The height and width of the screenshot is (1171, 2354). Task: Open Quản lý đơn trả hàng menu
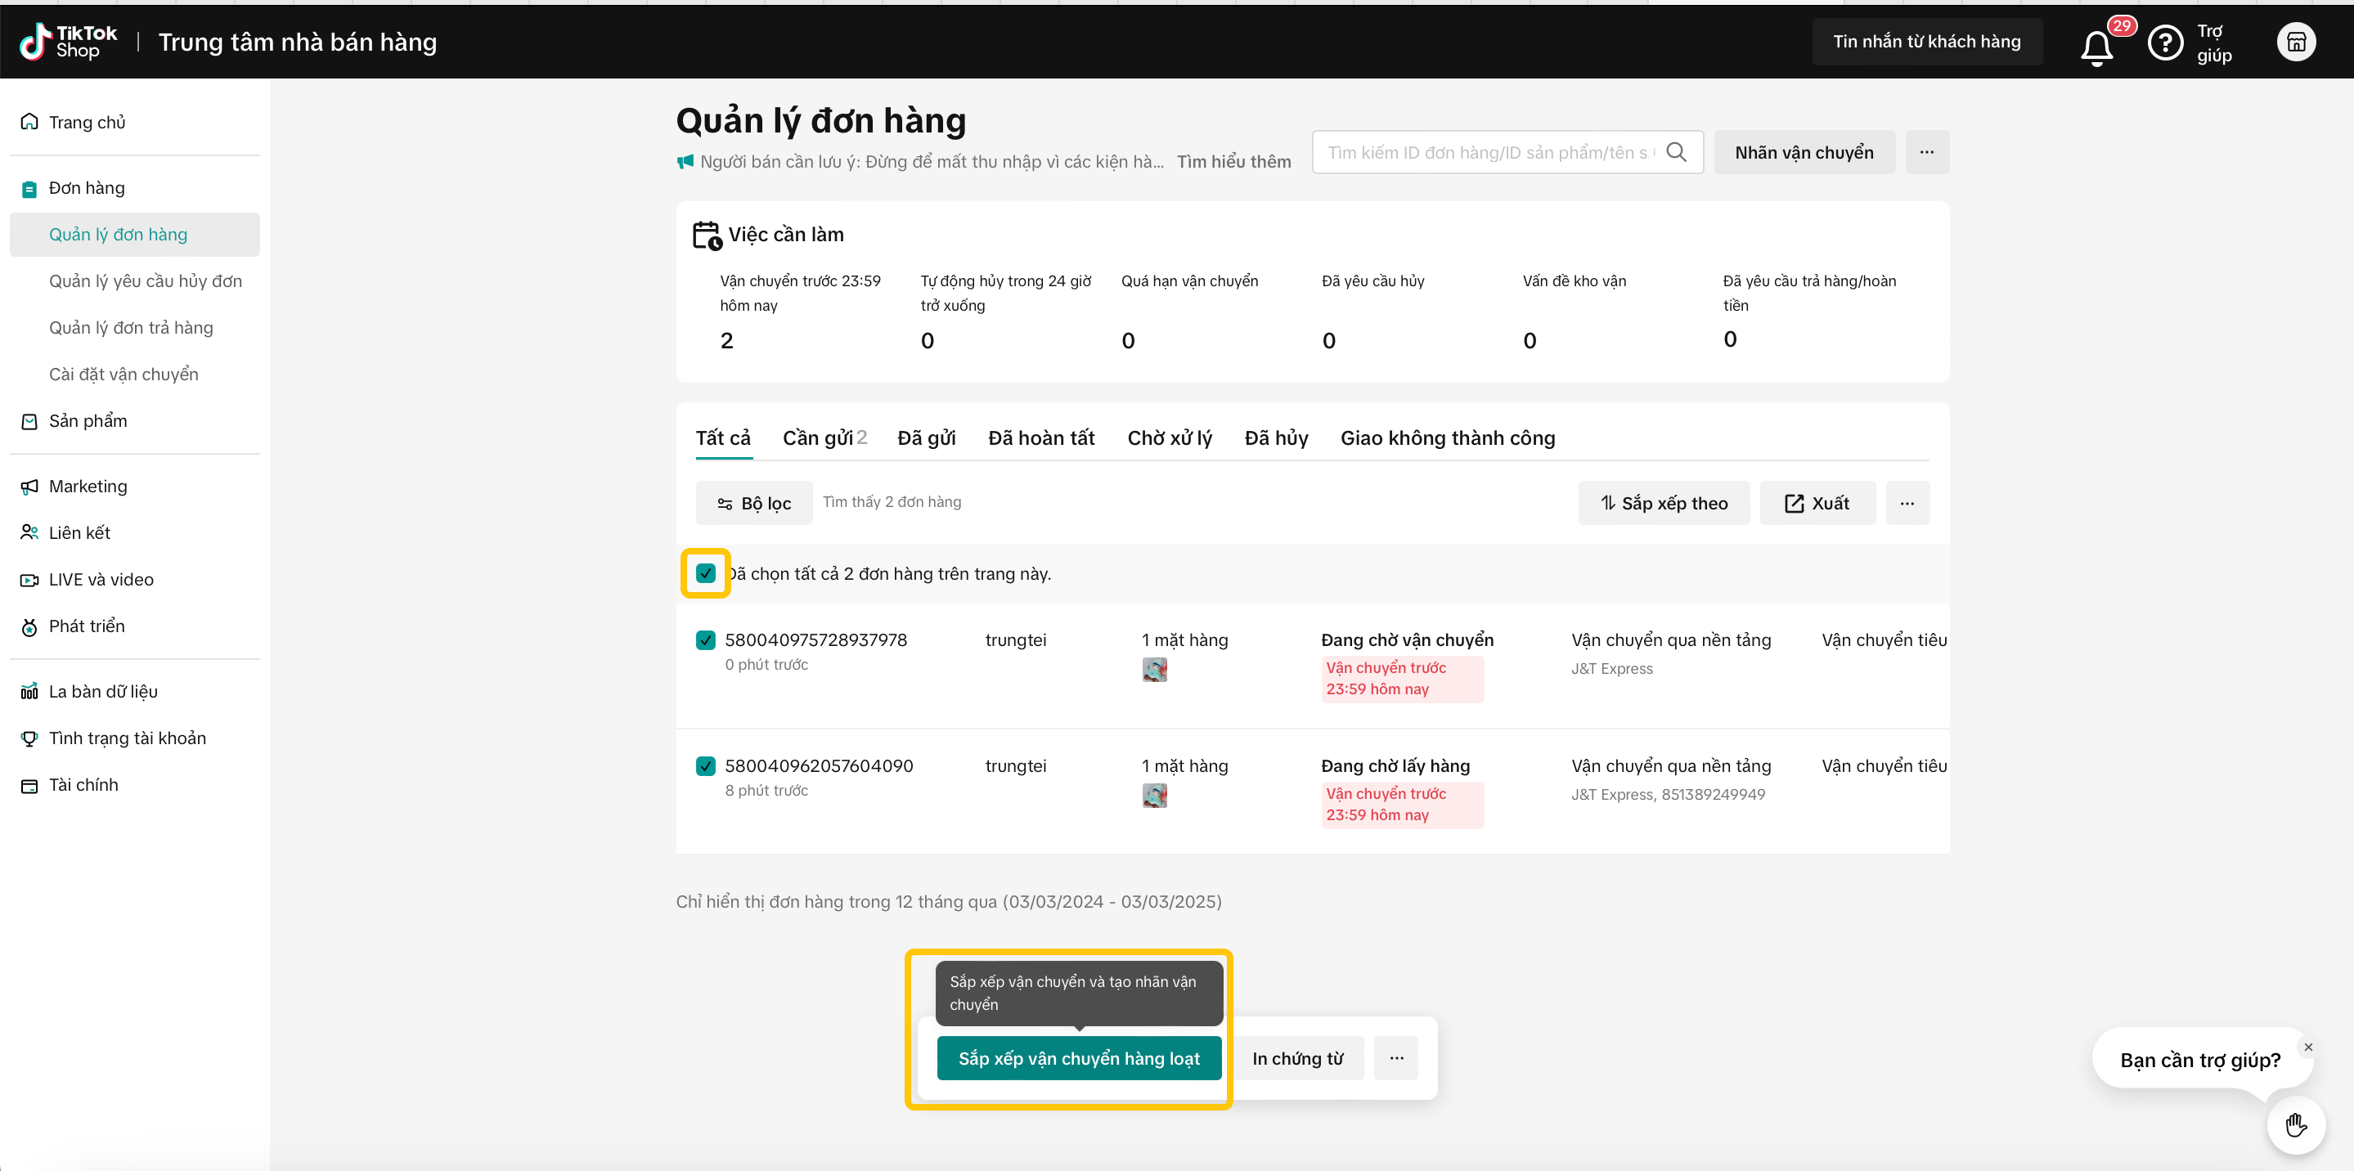[131, 327]
